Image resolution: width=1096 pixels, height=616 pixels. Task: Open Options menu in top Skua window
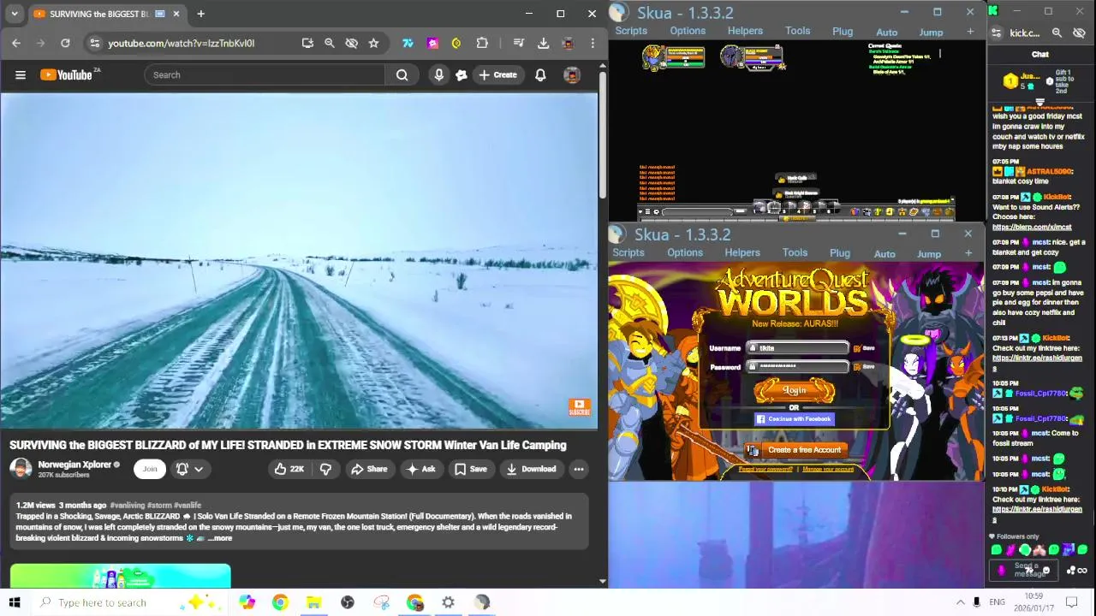(688, 31)
